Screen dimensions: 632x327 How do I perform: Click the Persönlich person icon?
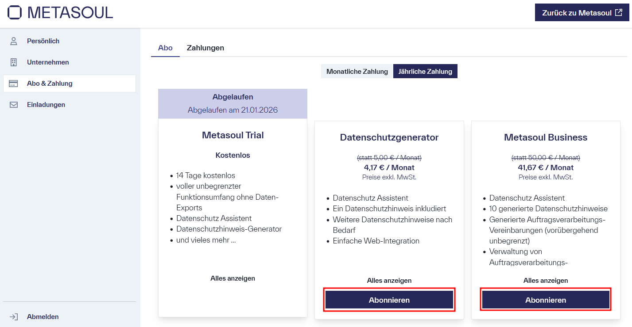[14, 41]
